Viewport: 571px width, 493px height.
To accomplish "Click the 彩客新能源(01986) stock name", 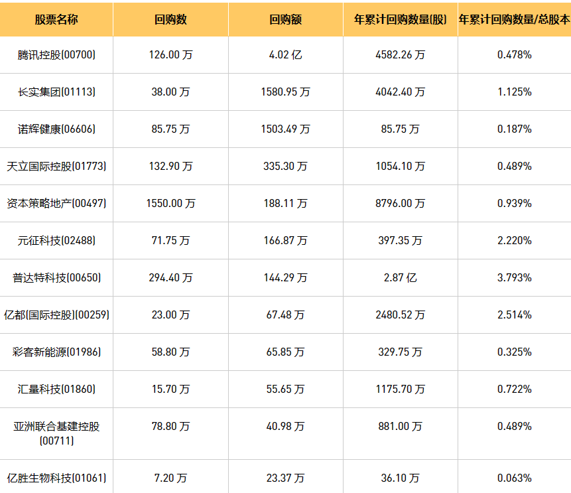I will click(56, 352).
